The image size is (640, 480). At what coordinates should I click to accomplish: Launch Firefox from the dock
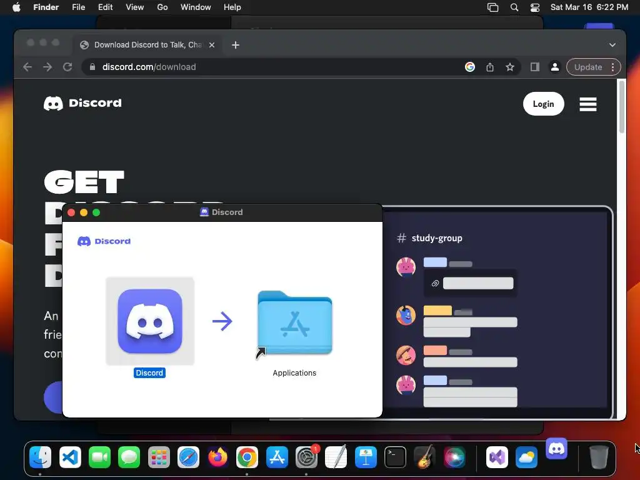tap(217, 457)
